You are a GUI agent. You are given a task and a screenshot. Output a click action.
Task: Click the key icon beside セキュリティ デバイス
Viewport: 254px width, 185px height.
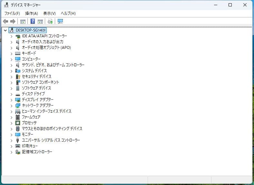(18, 77)
